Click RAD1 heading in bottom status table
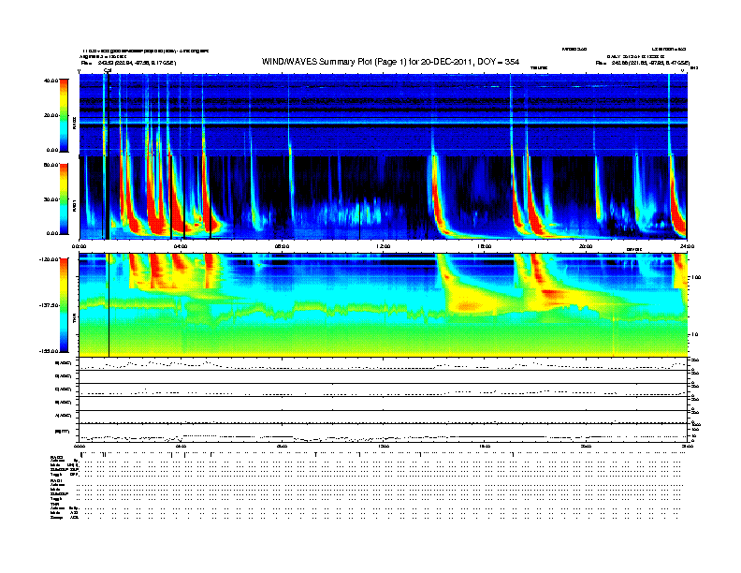This screenshot has width=741, height=573. (56, 480)
